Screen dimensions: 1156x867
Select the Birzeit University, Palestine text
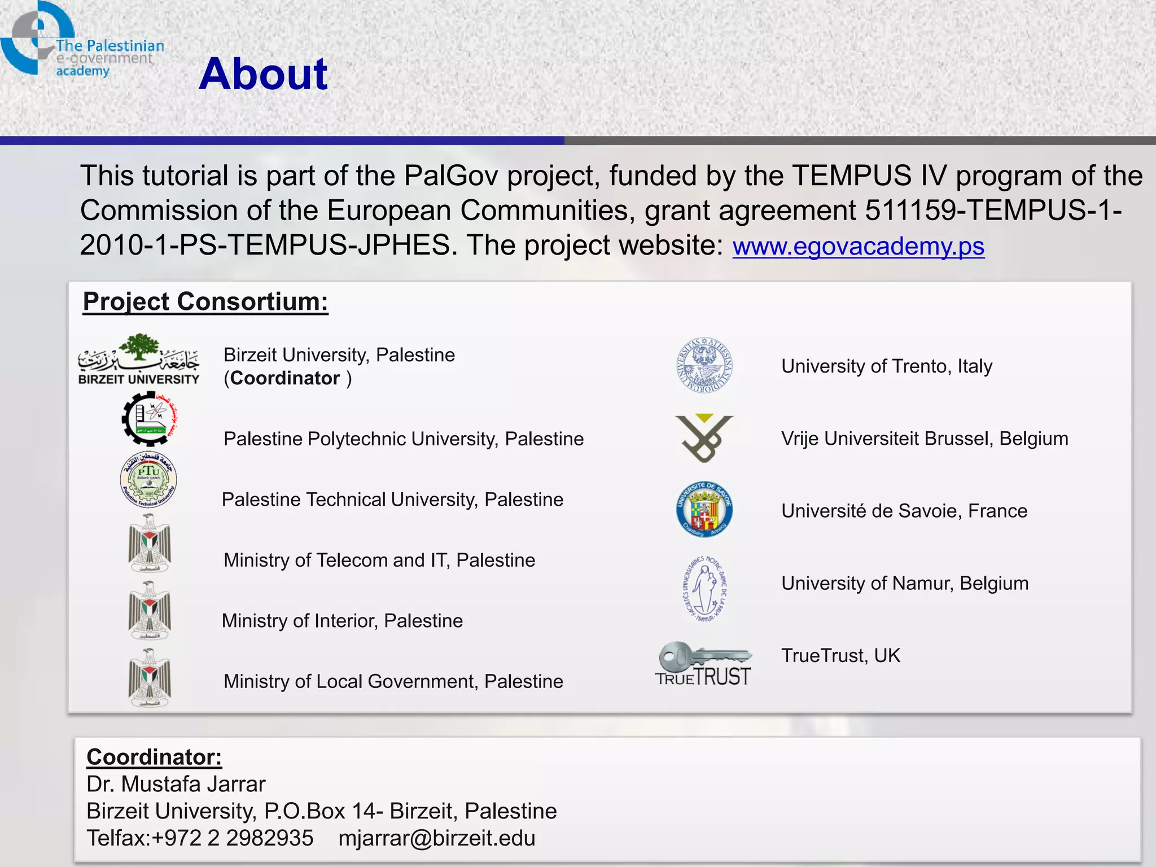339,355
